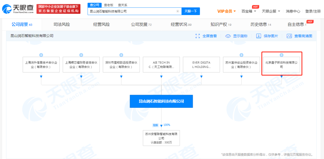Viewport: 324px width, 159px height.
Task: Switch to 自主信息 tab
Action: pyautogui.click(x=297, y=25)
